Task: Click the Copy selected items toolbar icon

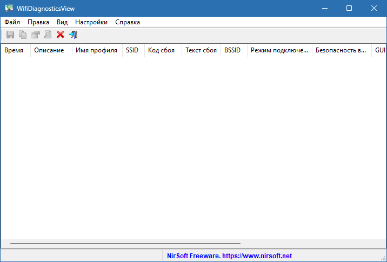Action: point(23,35)
